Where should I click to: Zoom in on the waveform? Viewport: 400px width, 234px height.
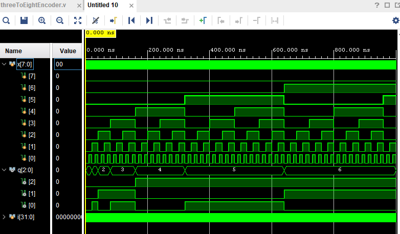click(42, 20)
